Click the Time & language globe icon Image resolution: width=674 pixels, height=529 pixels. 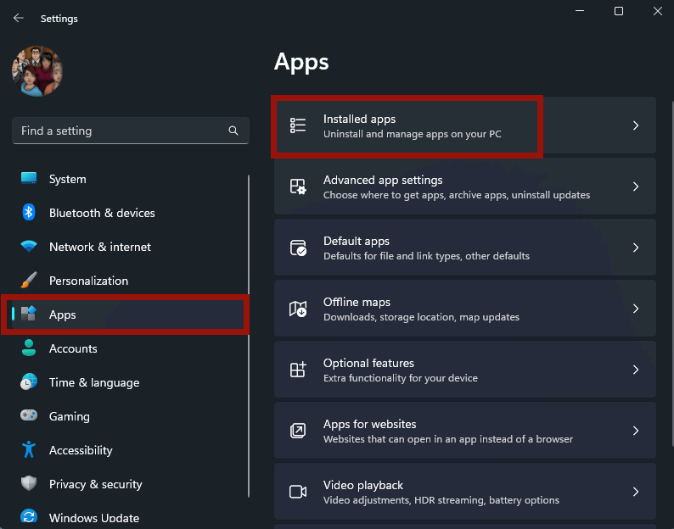pos(29,381)
